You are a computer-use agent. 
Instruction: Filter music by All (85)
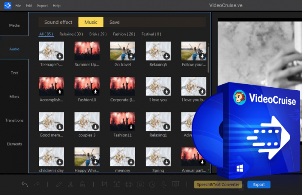46,34
